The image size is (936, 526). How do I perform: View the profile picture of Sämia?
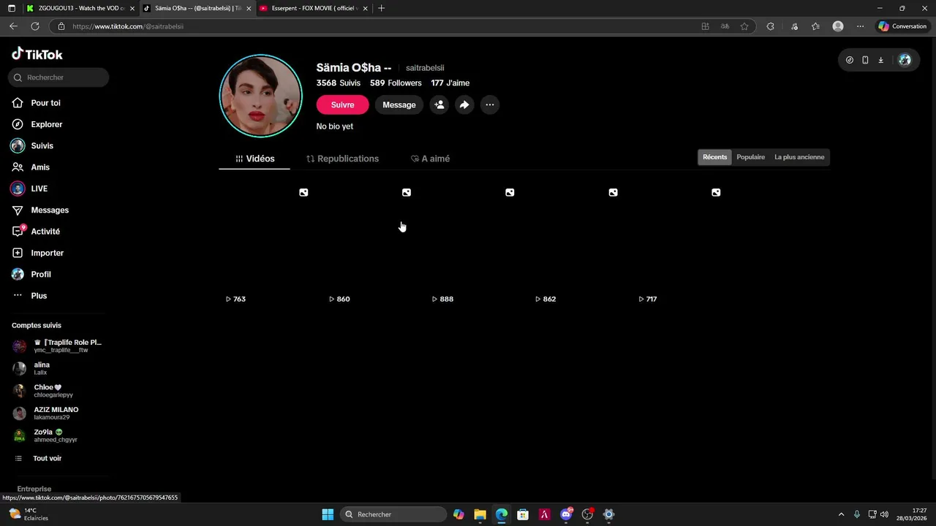click(x=261, y=96)
